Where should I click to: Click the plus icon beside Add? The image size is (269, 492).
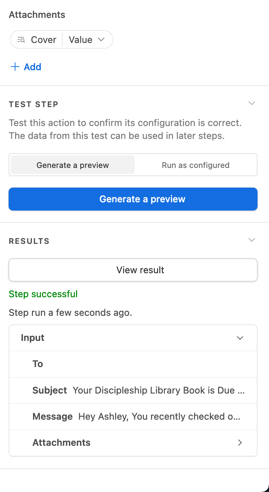tap(15, 67)
